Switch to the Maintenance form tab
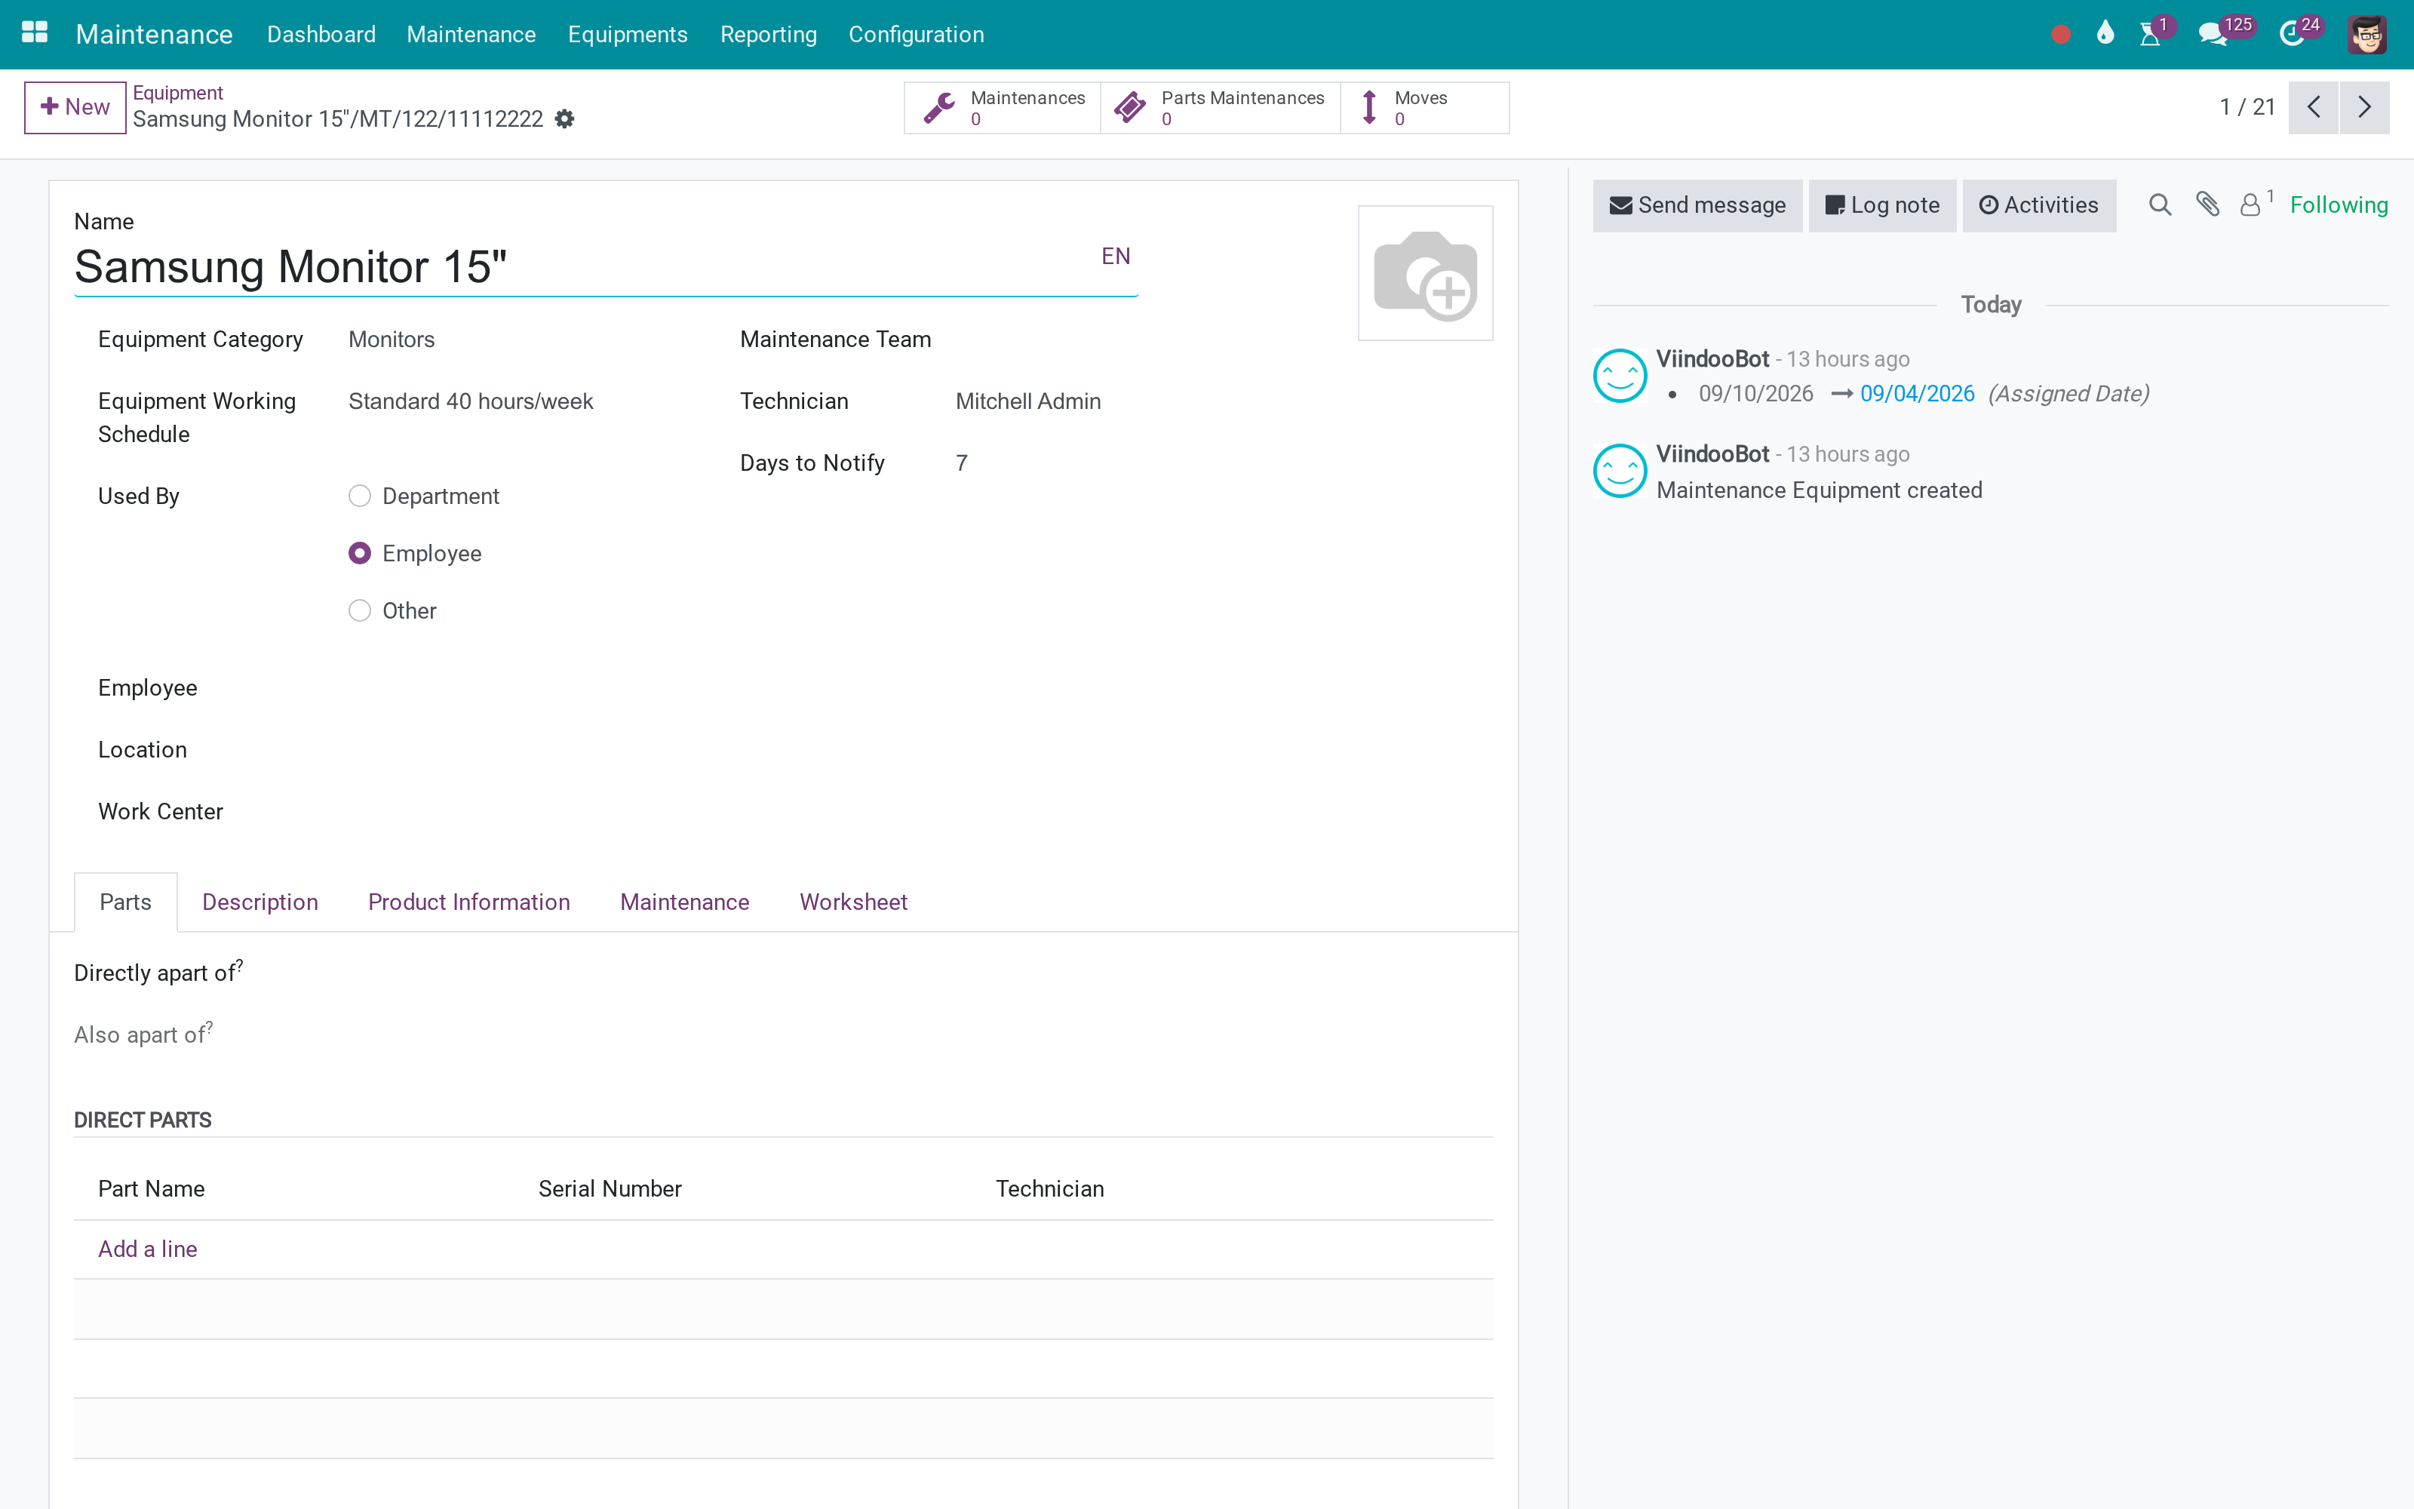This screenshot has height=1509, width=2414. click(684, 902)
